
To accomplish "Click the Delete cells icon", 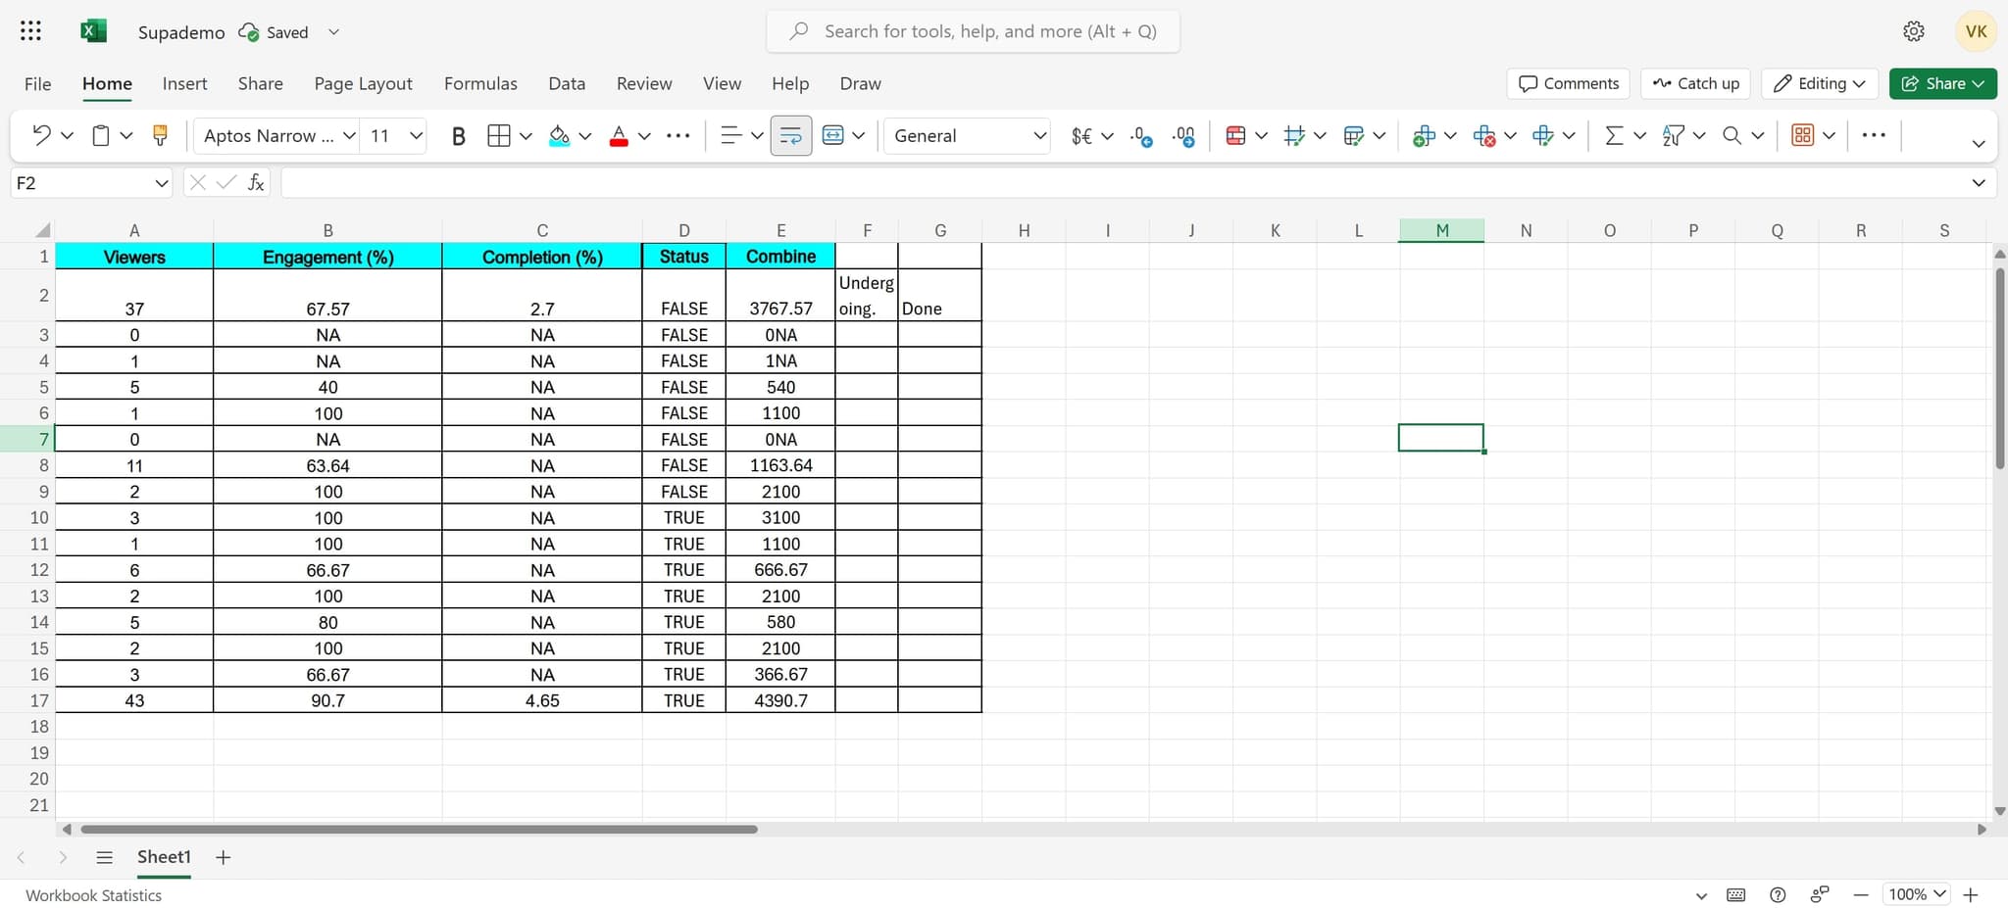I will click(x=1482, y=136).
